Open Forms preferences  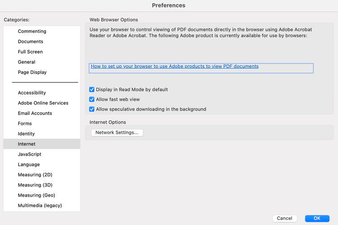click(25, 124)
